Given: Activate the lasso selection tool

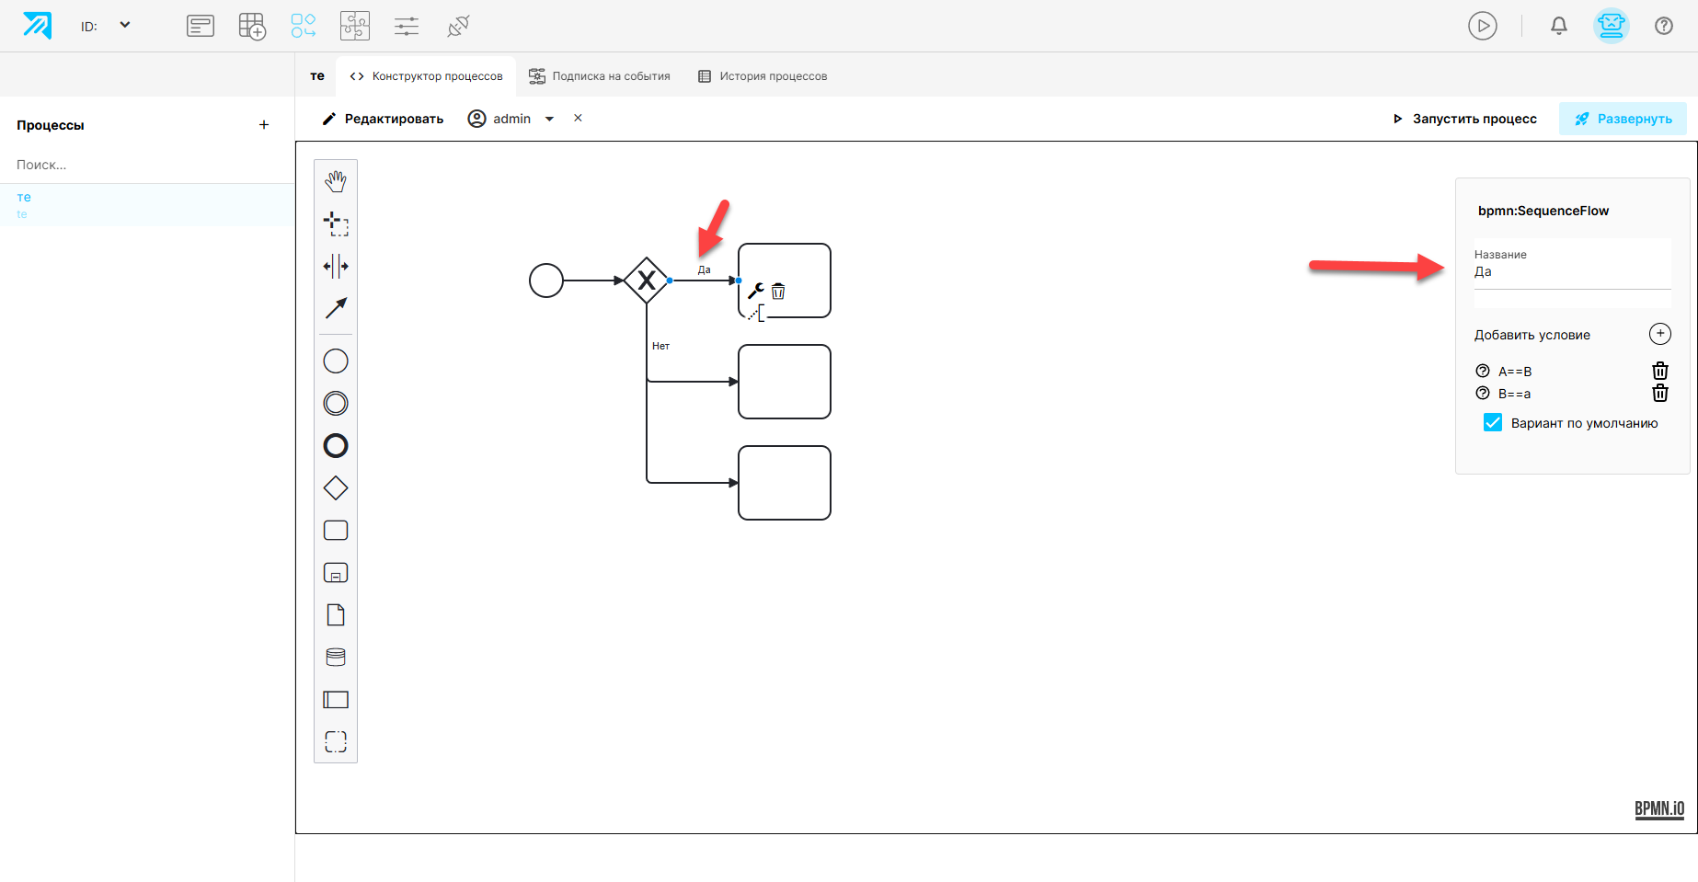Looking at the screenshot, I should 336,223.
